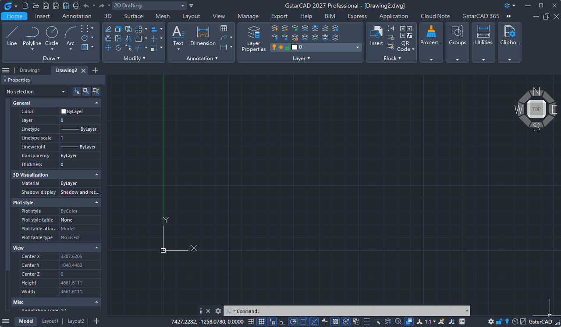Activate the Rotate tool
The width and height of the screenshot is (561, 327).
click(x=118, y=48)
